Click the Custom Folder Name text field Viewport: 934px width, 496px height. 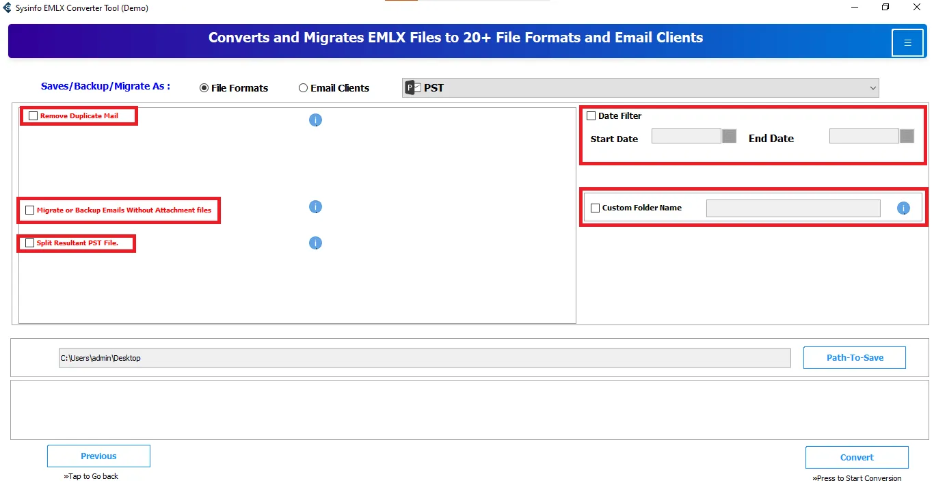[x=793, y=208]
